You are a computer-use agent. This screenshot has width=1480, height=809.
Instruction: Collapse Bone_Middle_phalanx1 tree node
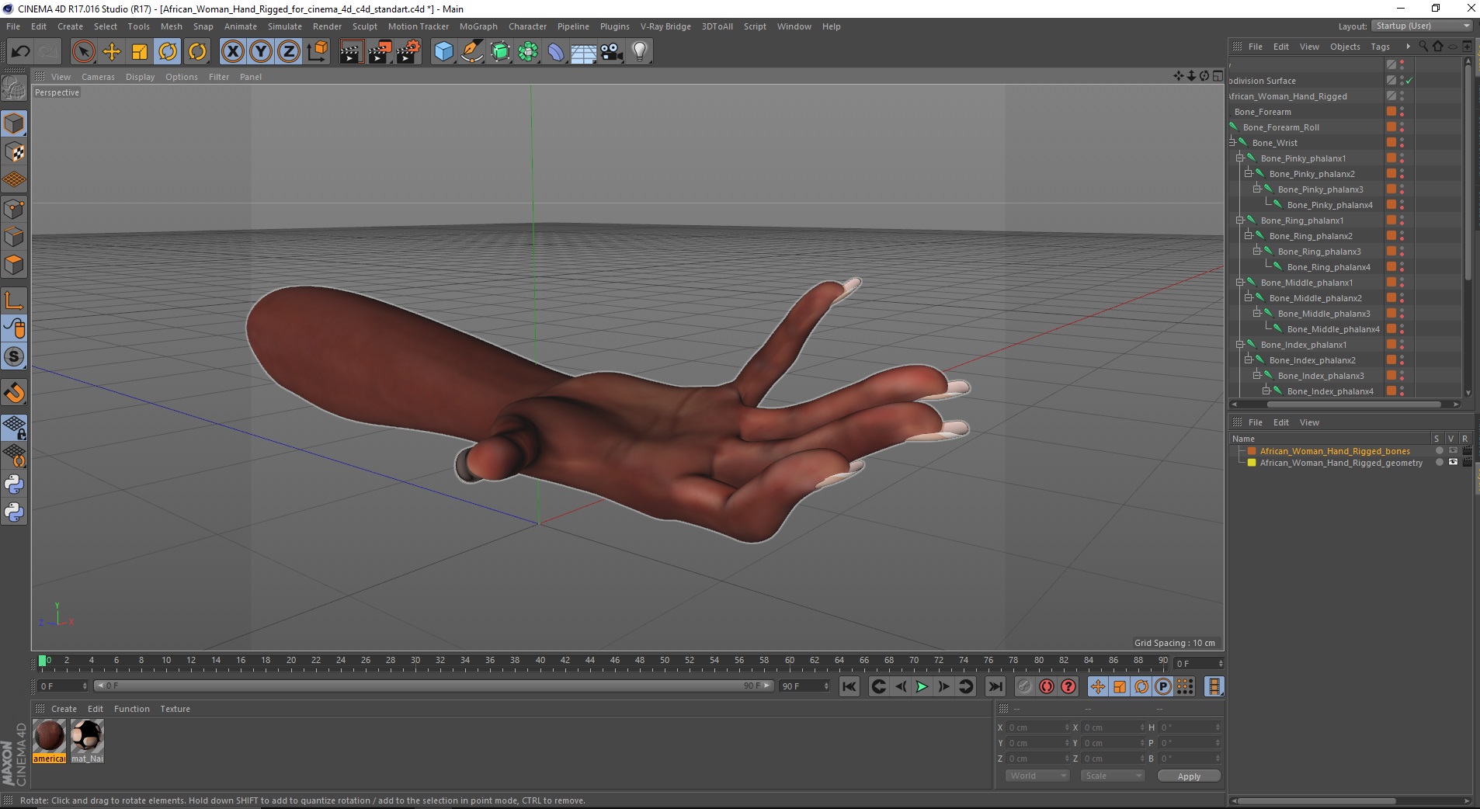[1240, 283]
